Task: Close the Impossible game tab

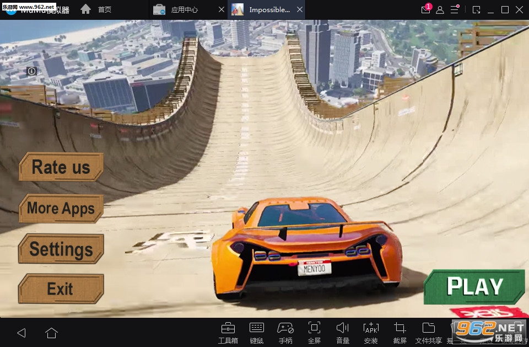Action: [299, 9]
